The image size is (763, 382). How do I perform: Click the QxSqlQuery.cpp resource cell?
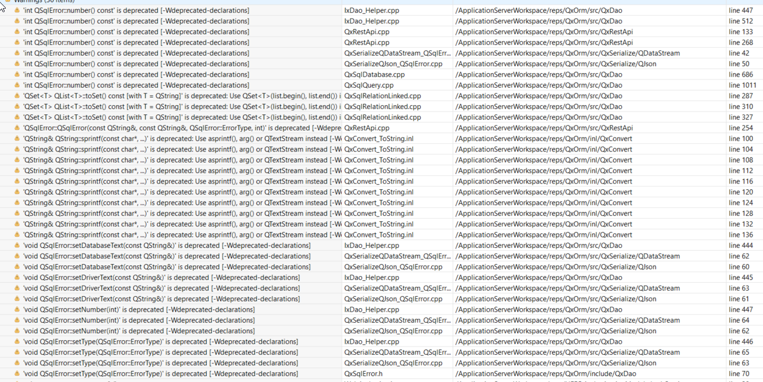368,85
